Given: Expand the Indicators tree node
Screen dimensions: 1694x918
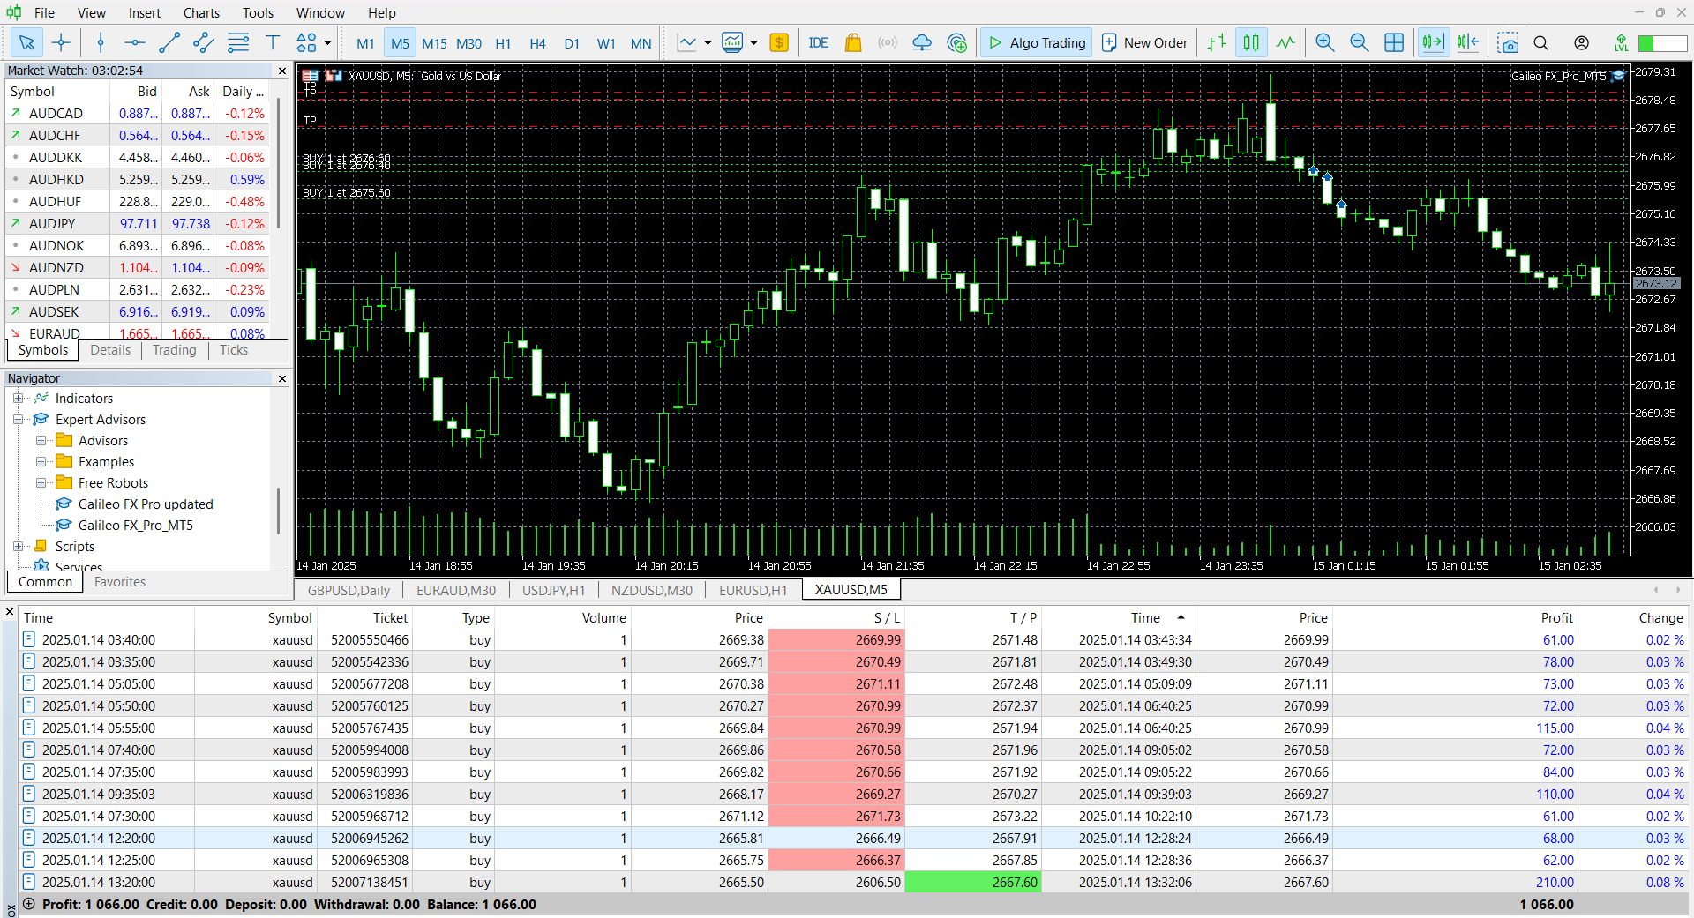Looking at the screenshot, I should [18, 399].
